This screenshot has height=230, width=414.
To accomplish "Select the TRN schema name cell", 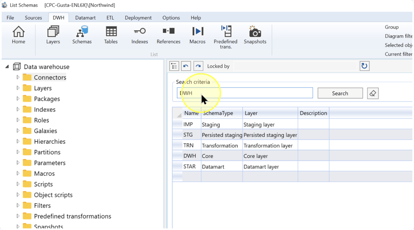I will 192,146.
